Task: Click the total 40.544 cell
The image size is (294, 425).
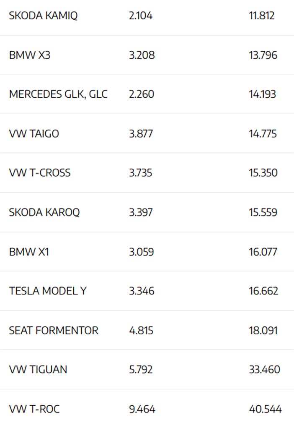Action: point(266,409)
